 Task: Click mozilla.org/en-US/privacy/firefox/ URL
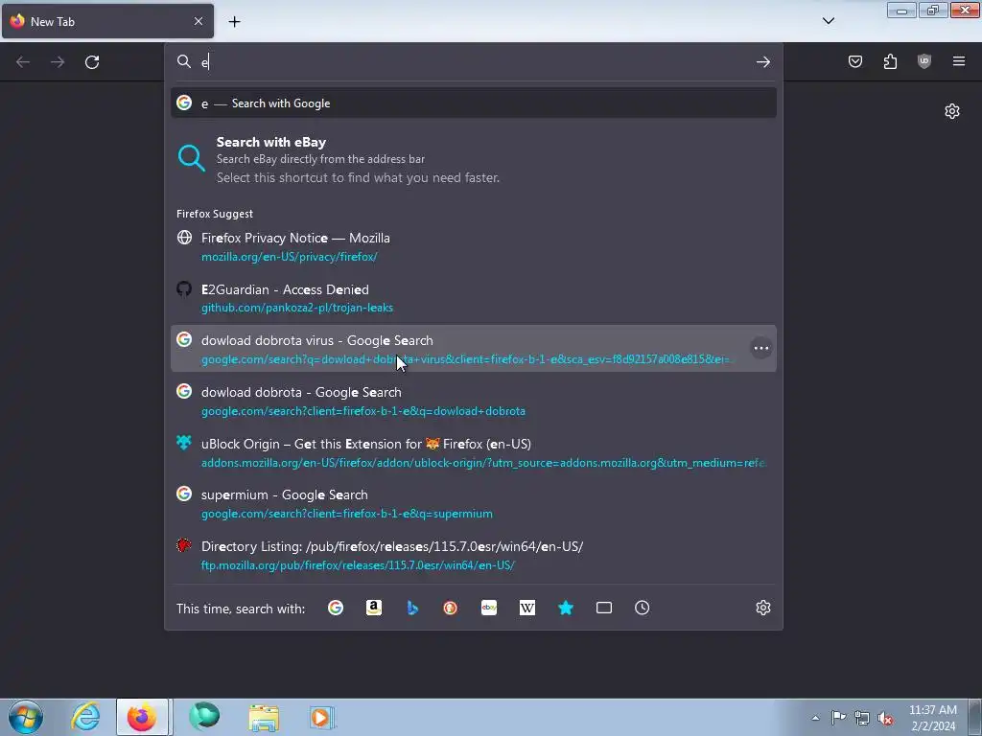[x=289, y=257]
